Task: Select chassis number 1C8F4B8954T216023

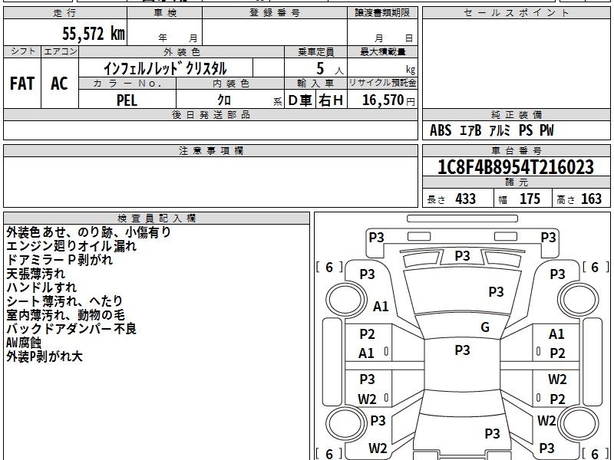Action: click(516, 167)
